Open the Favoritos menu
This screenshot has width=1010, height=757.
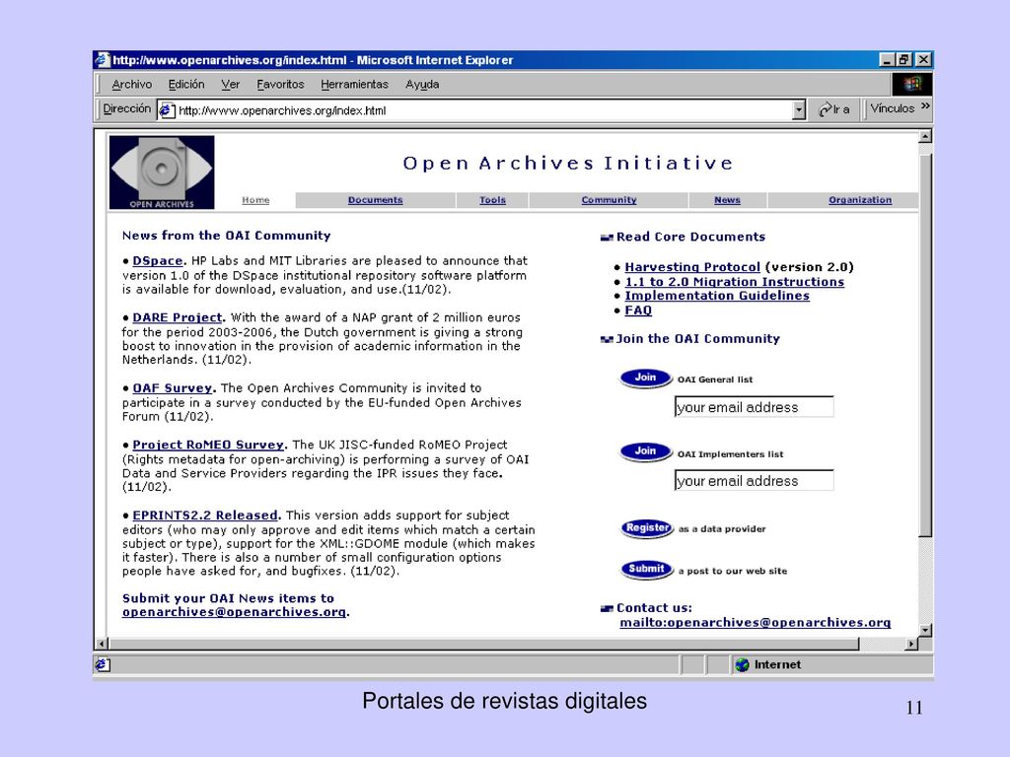(x=280, y=85)
